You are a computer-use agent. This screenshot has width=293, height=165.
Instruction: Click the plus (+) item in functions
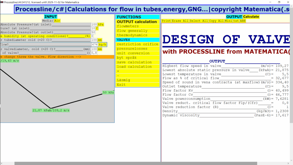click(x=118, y=71)
